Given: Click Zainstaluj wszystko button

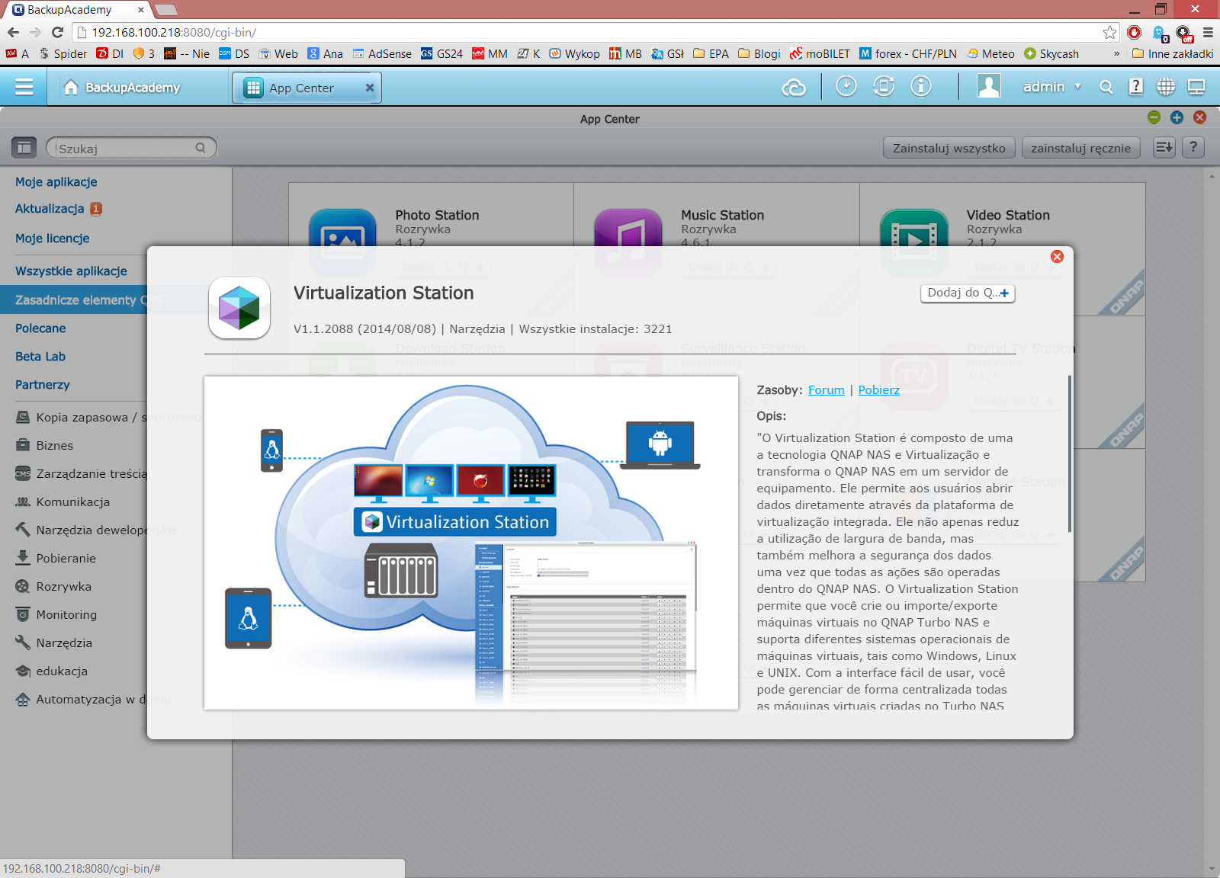Looking at the screenshot, I should pyautogui.click(x=949, y=148).
